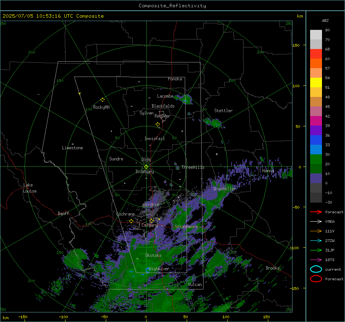Click the slate 10 dBZ color swatch

316,178
